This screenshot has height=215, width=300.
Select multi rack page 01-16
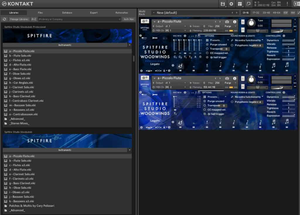pyautogui.click(x=246, y=13)
